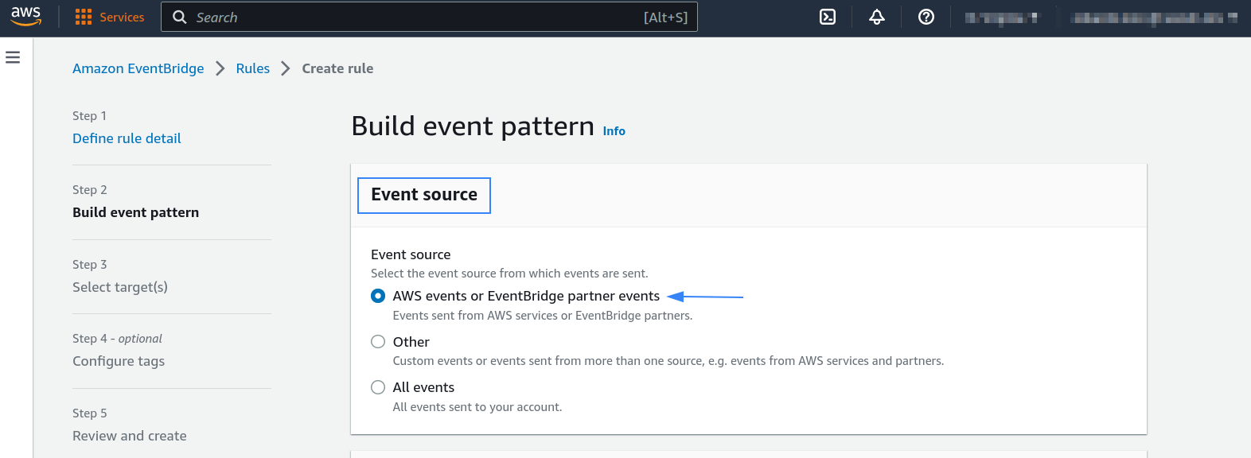This screenshot has height=458, width=1251.
Task: Go to the Amazon EventBridge breadcrumb
Action: [x=138, y=68]
